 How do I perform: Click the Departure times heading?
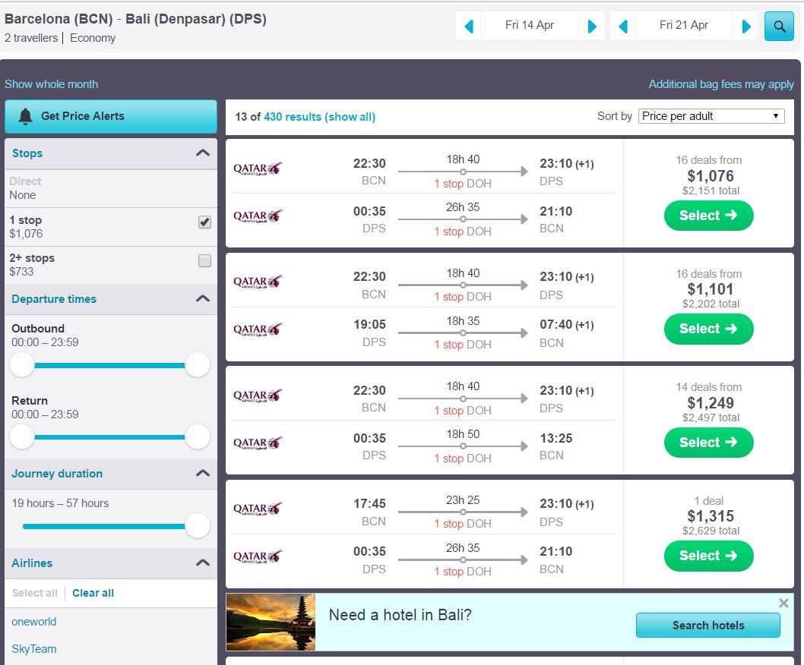[x=54, y=298]
